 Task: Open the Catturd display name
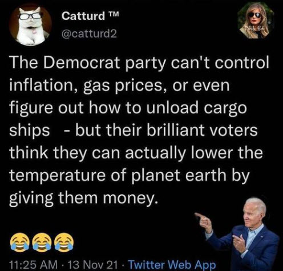(x=83, y=16)
